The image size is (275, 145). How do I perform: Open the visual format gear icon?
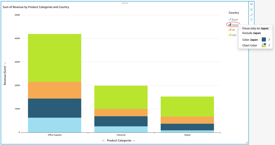click(251, 10)
